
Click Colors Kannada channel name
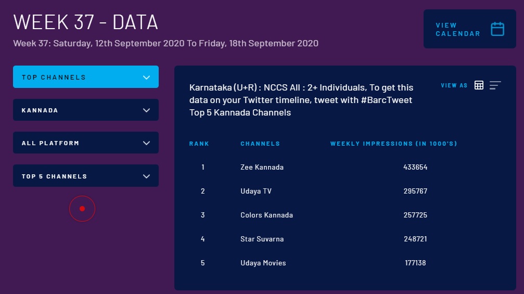(266, 215)
